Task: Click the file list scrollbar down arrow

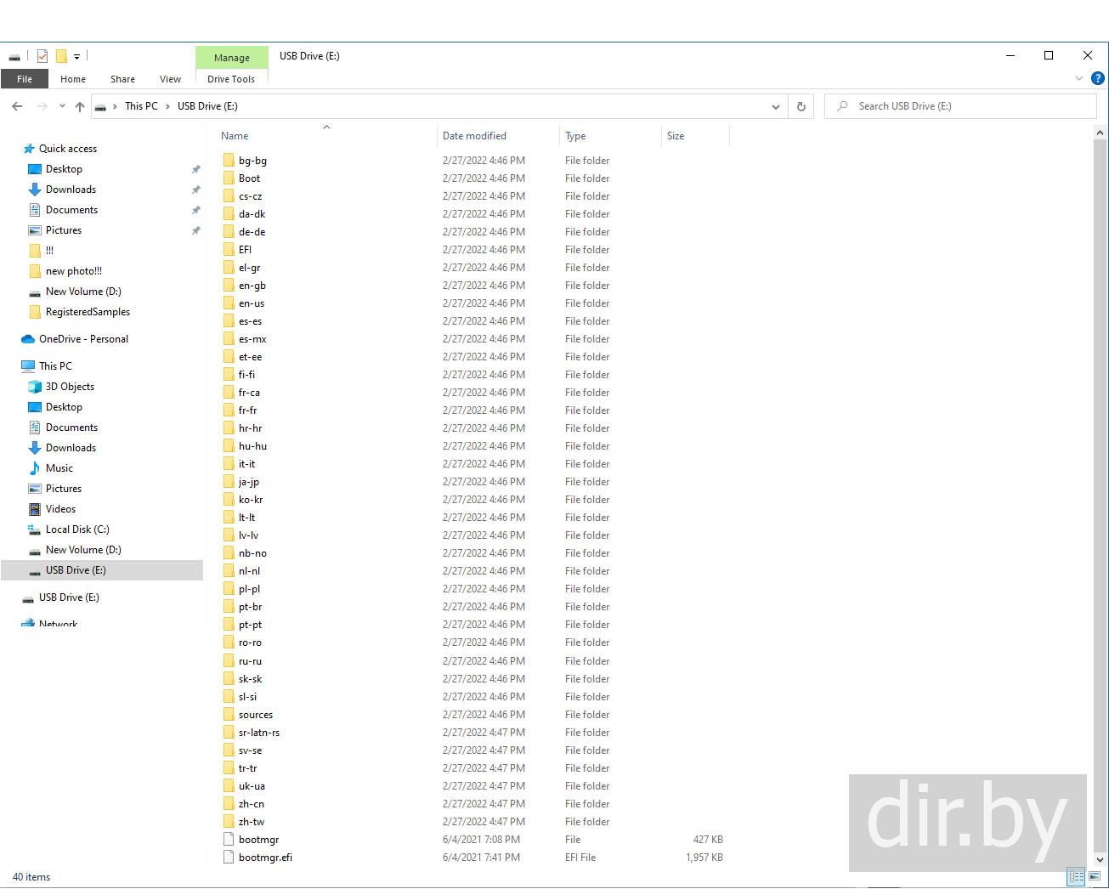Action: tap(1101, 859)
